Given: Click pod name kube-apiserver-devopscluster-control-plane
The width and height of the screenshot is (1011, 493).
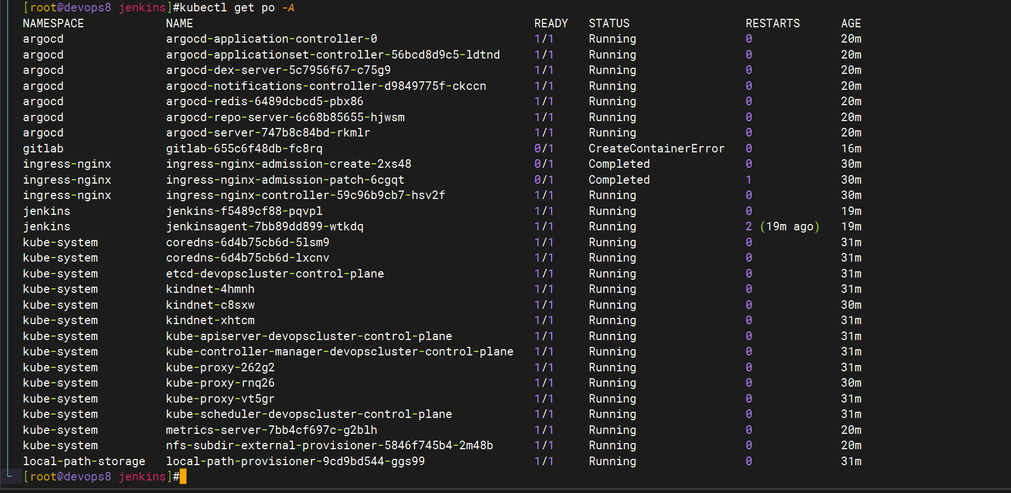Looking at the screenshot, I should (309, 336).
